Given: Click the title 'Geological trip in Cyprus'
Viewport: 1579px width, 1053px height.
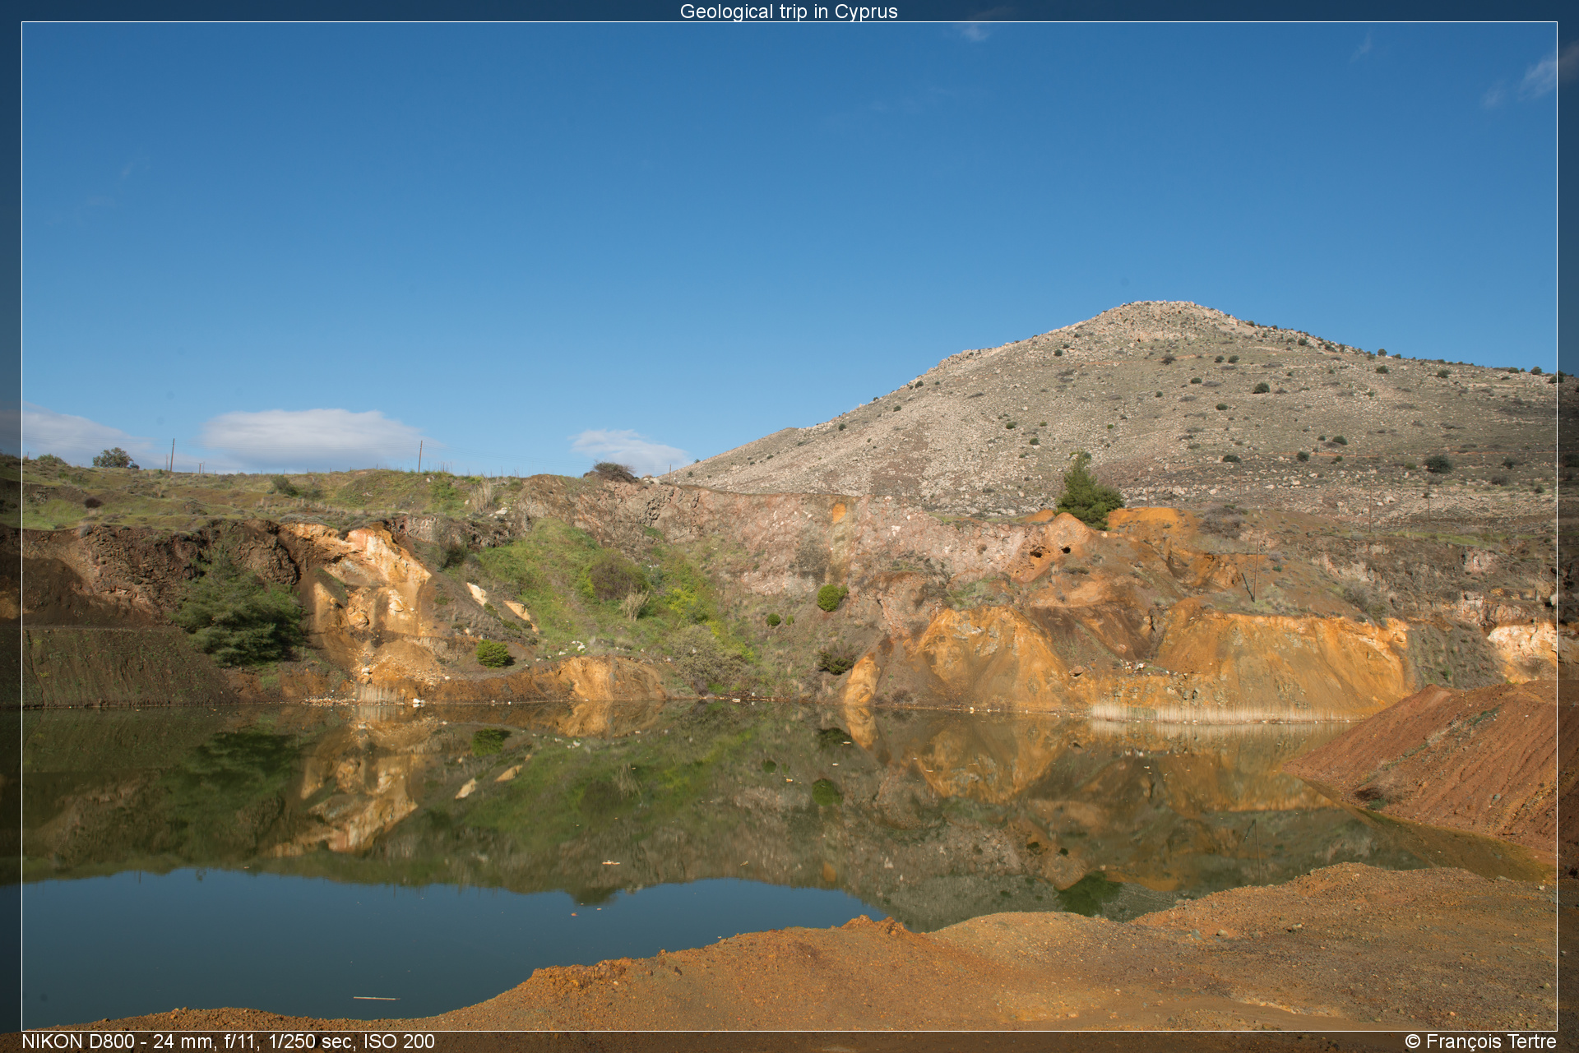Looking at the screenshot, I should click(x=789, y=12).
